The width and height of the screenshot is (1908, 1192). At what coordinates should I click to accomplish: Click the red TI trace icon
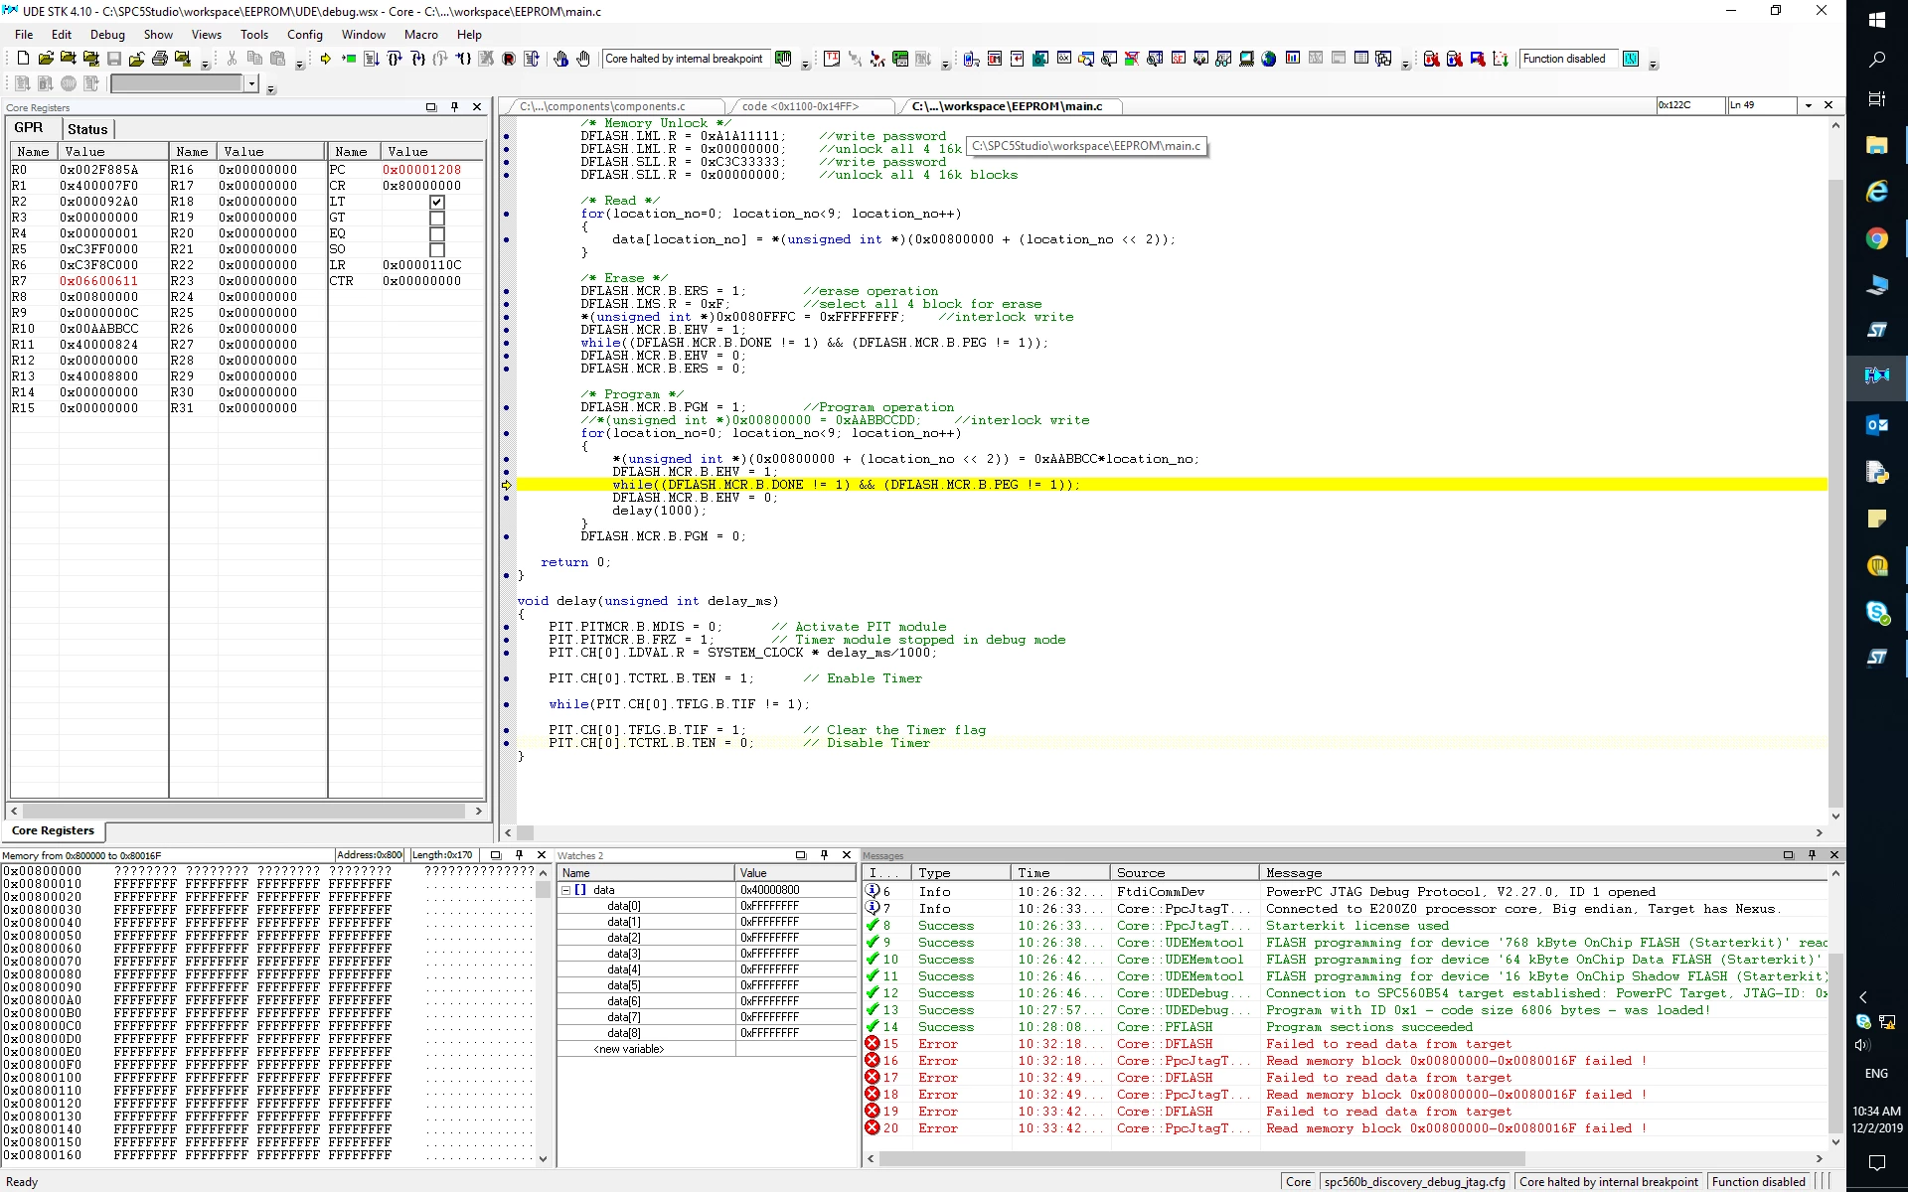(x=832, y=59)
